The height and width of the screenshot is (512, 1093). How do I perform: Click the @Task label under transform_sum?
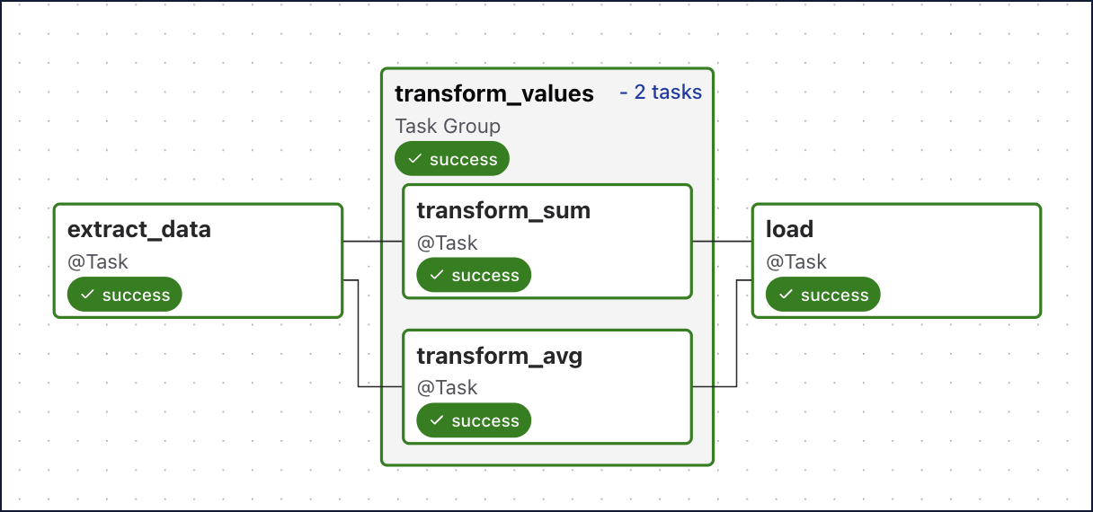click(447, 243)
